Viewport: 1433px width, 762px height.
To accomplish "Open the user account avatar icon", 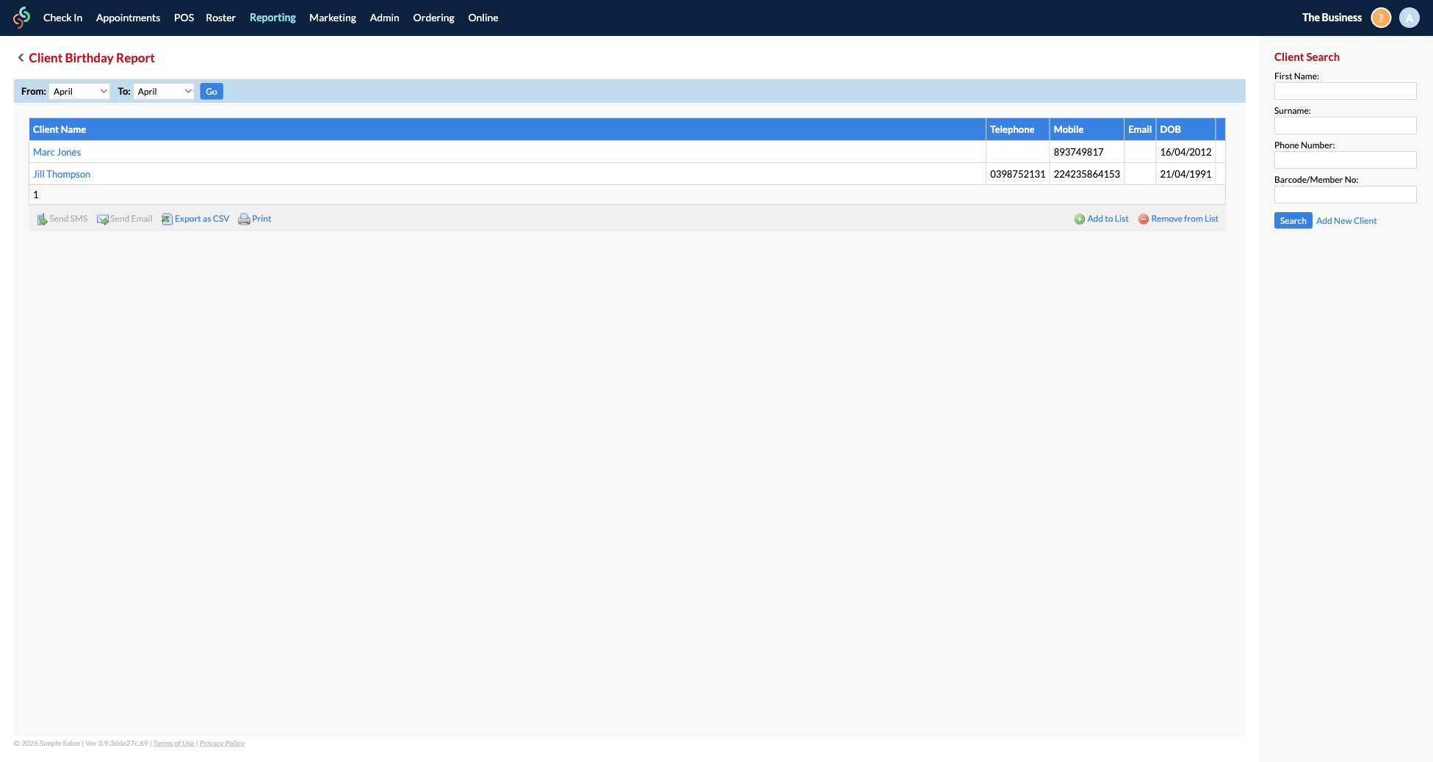I will click(1409, 18).
